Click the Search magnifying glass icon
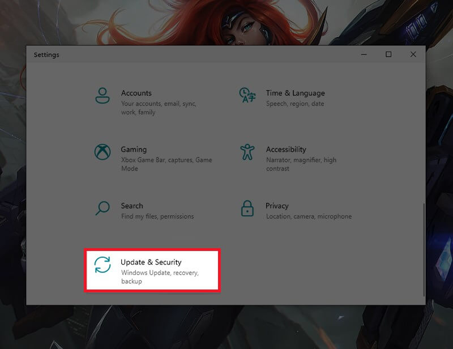The image size is (453, 349). click(x=102, y=208)
